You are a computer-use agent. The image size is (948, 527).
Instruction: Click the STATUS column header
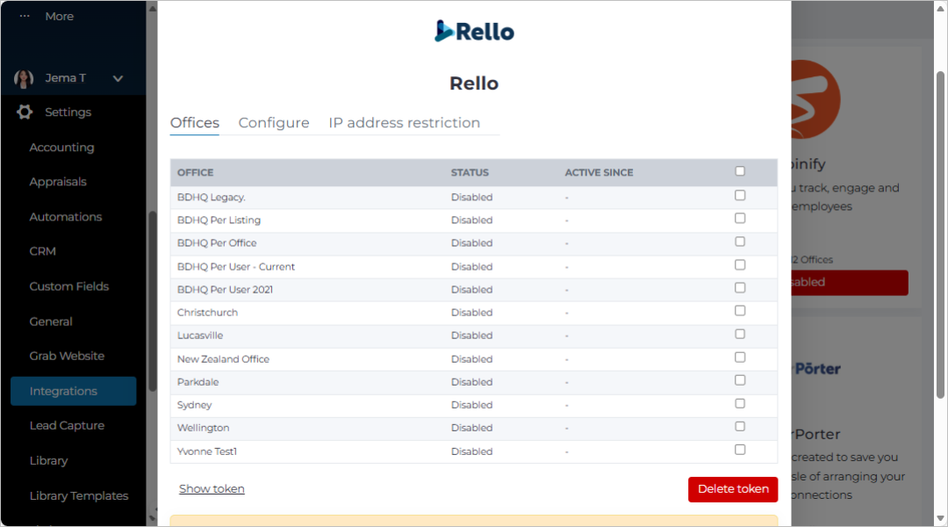pyautogui.click(x=470, y=172)
